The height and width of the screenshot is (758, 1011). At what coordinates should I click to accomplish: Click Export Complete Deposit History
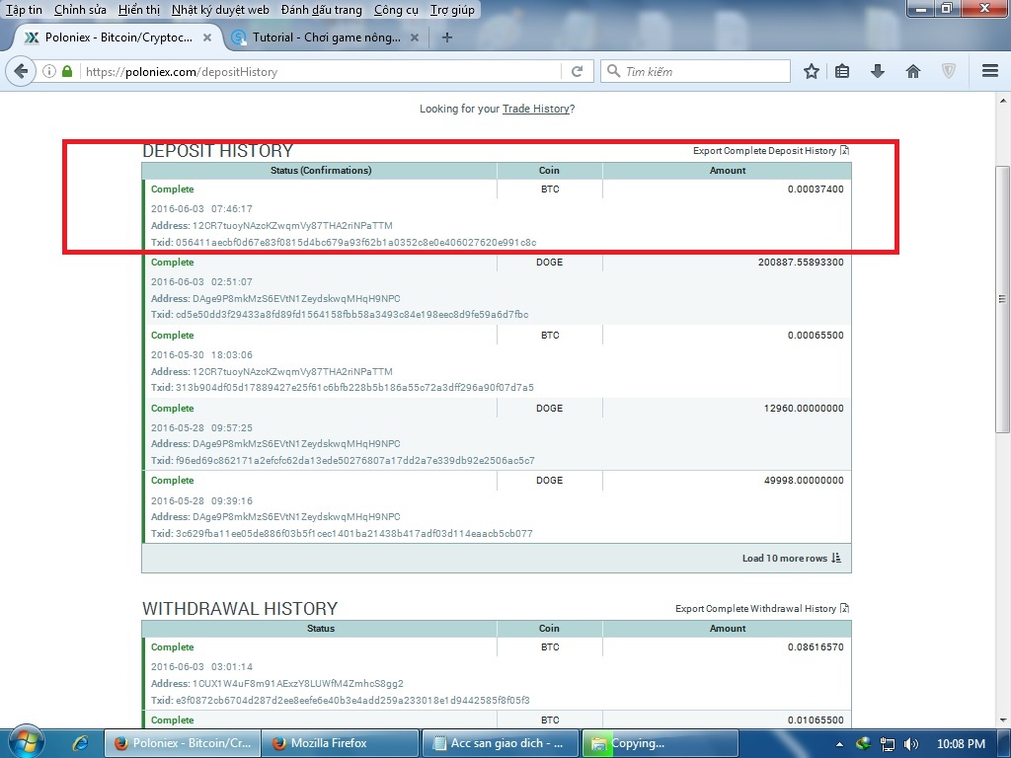[765, 150]
